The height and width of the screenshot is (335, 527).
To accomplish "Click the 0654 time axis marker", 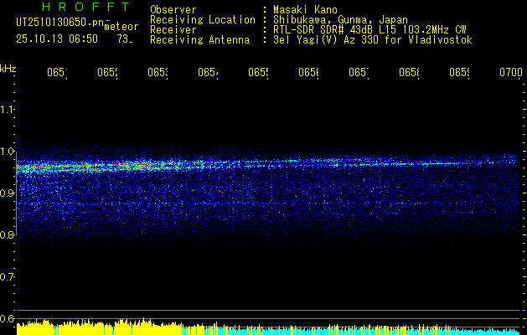I will (x=208, y=73).
